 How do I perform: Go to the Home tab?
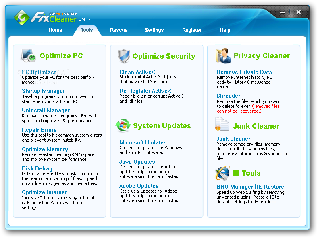55,30
